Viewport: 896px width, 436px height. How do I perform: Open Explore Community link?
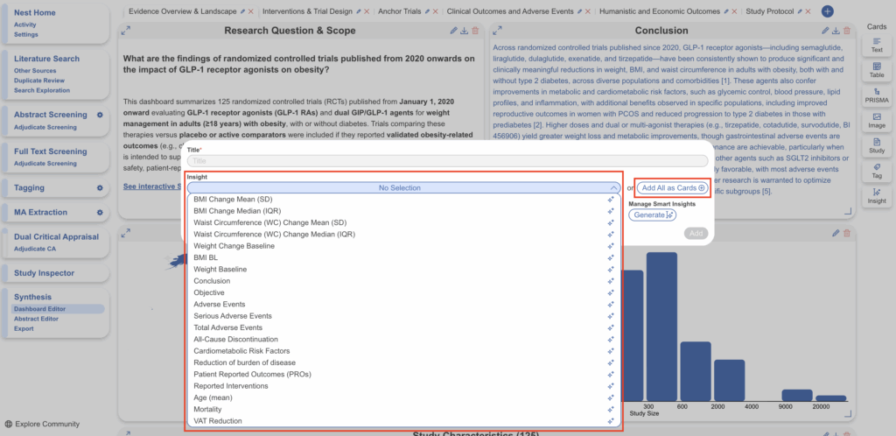(x=47, y=424)
